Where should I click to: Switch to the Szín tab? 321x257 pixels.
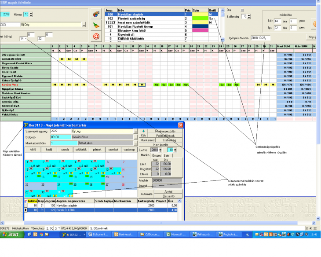tap(166, 155)
